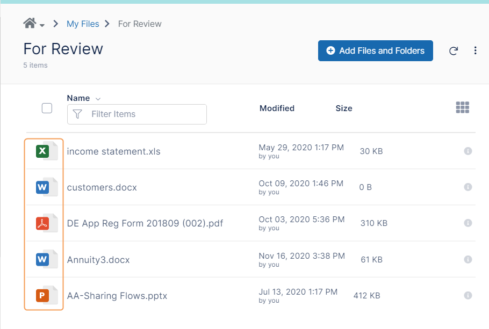Click Add Files and Folders button
The width and height of the screenshot is (489, 329).
point(376,51)
